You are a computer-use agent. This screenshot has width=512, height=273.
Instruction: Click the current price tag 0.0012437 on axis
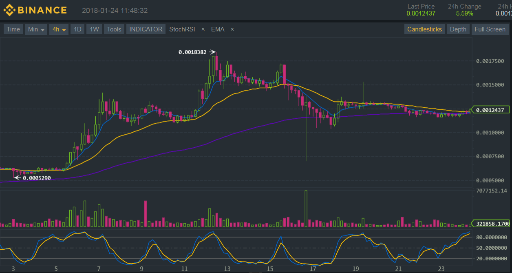490,110
